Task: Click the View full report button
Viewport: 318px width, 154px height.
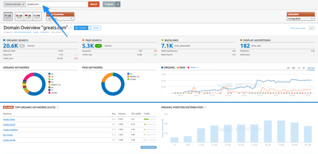Action: 149,147
